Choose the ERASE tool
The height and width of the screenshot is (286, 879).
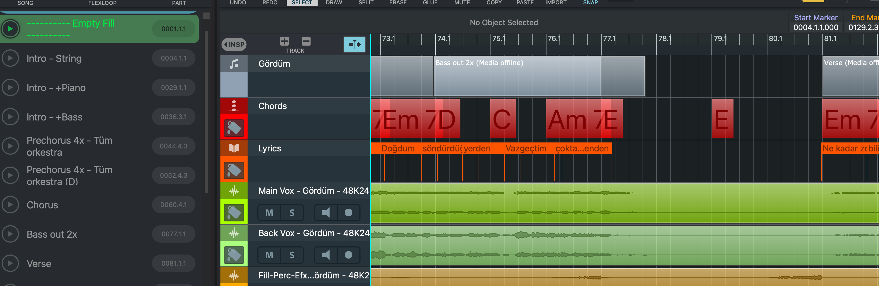click(x=398, y=3)
